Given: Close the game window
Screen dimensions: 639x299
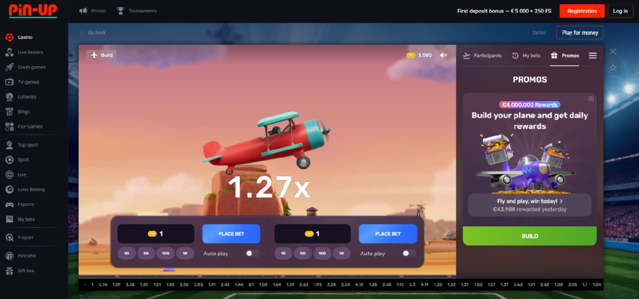Looking at the screenshot, I should [x=613, y=52].
